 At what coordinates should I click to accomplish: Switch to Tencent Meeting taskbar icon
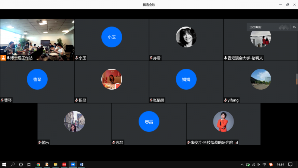pyautogui.click(x=73, y=164)
